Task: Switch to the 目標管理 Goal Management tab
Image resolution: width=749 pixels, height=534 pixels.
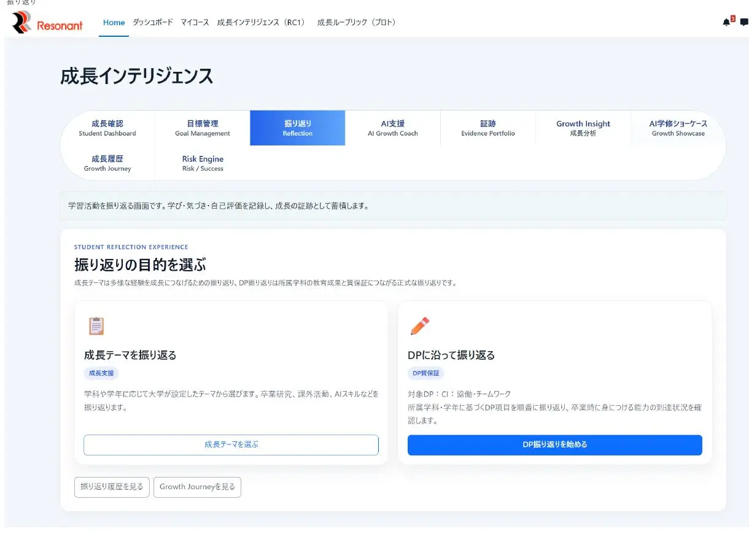Action: (203, 128)
